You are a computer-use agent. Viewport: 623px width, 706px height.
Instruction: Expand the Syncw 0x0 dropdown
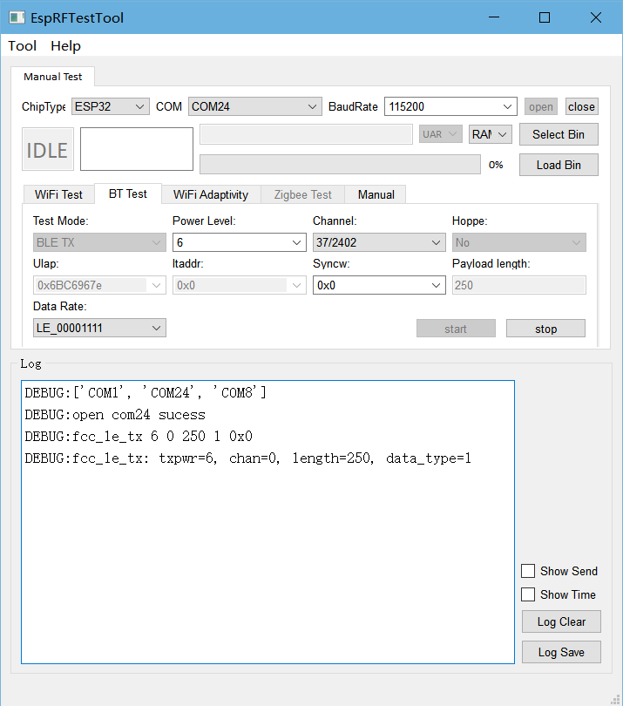point(379,285)
